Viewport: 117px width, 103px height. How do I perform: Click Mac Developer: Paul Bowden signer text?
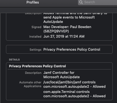tap(67, 27)
